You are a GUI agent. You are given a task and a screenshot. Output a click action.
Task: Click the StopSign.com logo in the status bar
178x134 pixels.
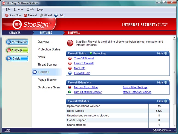(x=162, y=130)
